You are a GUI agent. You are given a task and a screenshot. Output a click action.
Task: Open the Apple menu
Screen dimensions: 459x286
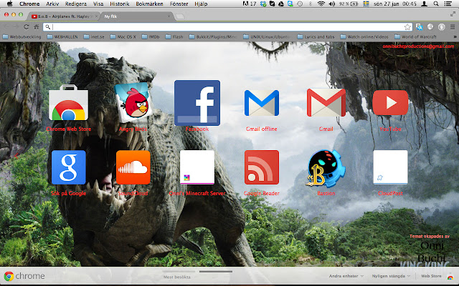click(9, 4)
